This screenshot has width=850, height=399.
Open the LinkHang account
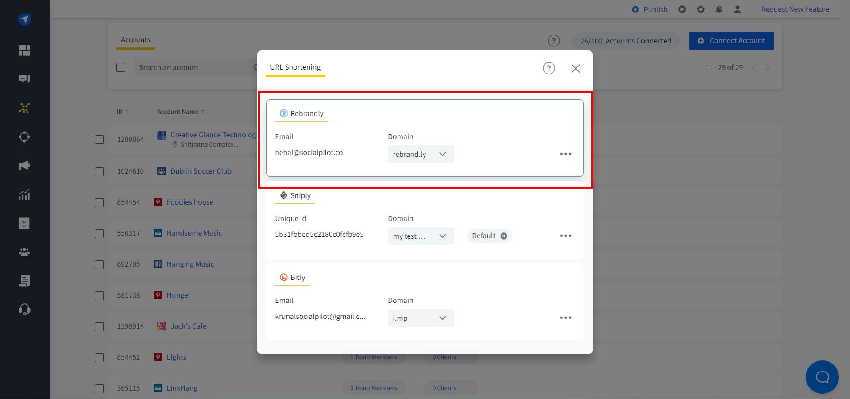coord(182,388)
